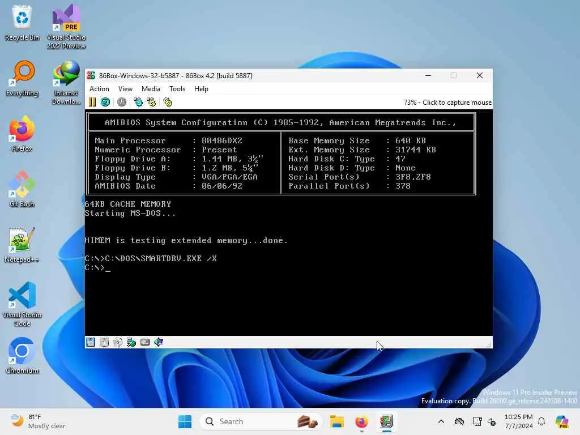
Task: Select the Git Bash desktop shortcut
Action: click(x=22, y=189)
